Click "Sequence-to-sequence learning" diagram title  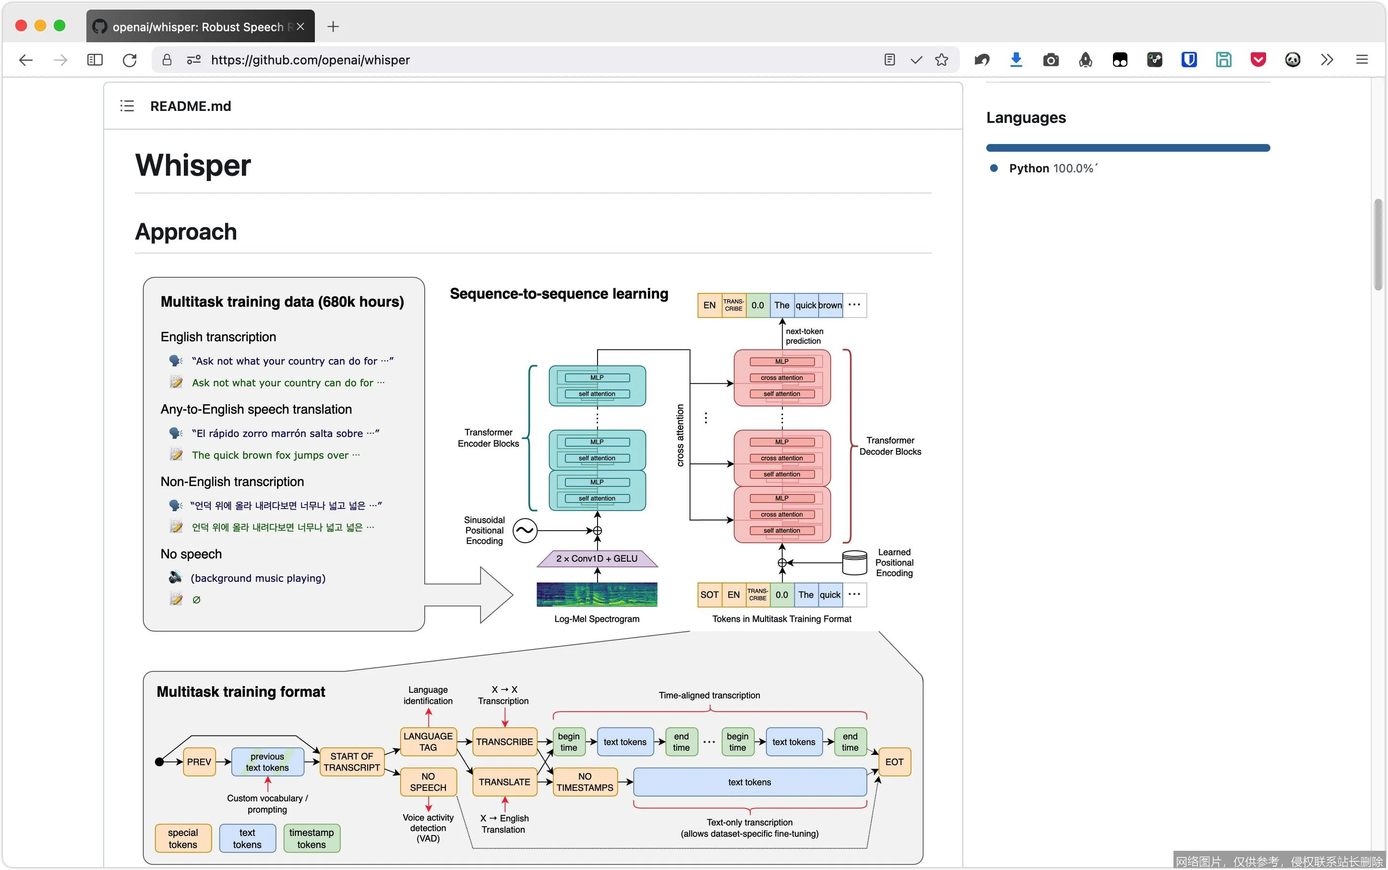559,294
